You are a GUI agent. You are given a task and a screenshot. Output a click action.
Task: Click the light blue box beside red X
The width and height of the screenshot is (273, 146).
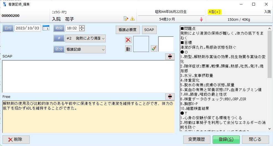tap(141, 44)
